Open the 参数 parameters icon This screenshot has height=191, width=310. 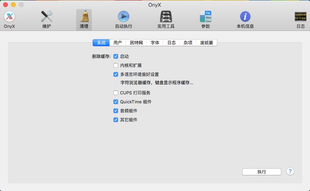[x=206, y=19]
